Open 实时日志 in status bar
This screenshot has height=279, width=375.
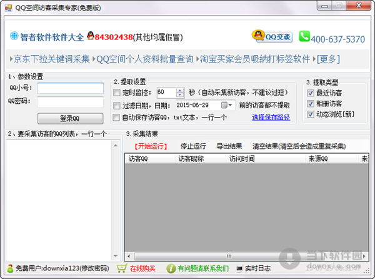[x=257, y=268]
